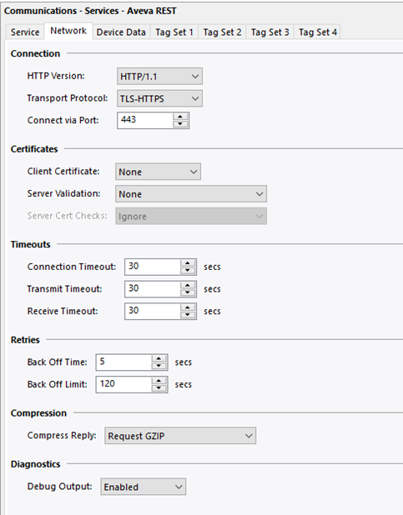403x515 pixels.
Task: Click the Client Certificate label
Action: pos(63,172)
